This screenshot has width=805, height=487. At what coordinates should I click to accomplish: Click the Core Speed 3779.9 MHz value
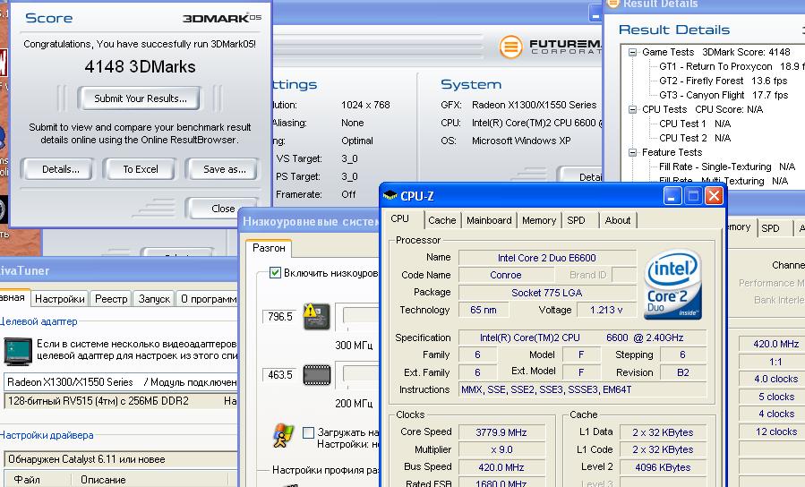point(501,432)
